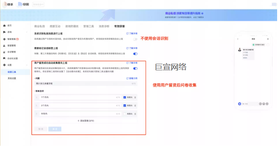
Task: Check 高意向 for the 半年内 answer
Action: [x=125, y=114]
